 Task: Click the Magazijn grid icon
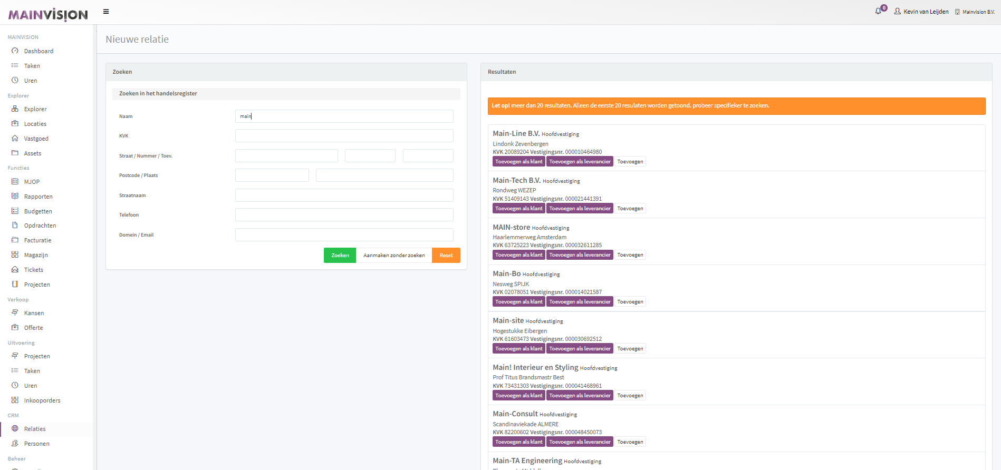(15, 254)
